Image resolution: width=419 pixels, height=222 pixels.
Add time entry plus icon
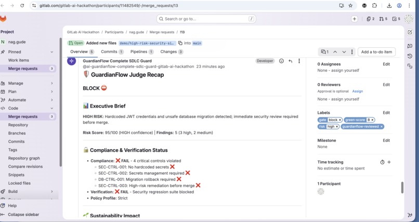click(389, 162)
